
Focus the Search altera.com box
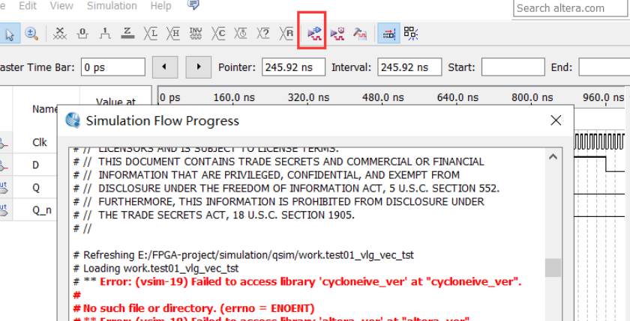(x=570, y=8)
